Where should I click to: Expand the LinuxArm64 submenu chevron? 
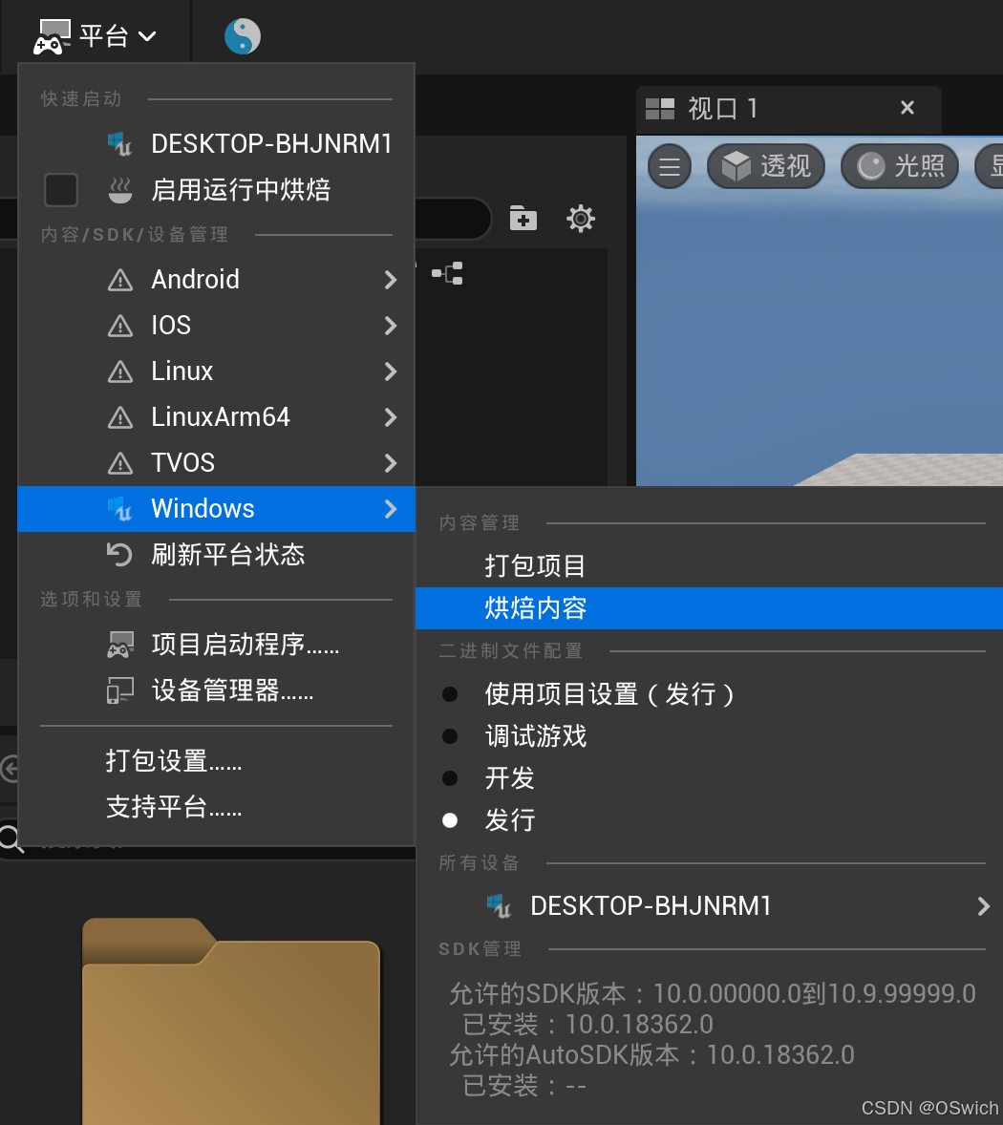point(391,417)
